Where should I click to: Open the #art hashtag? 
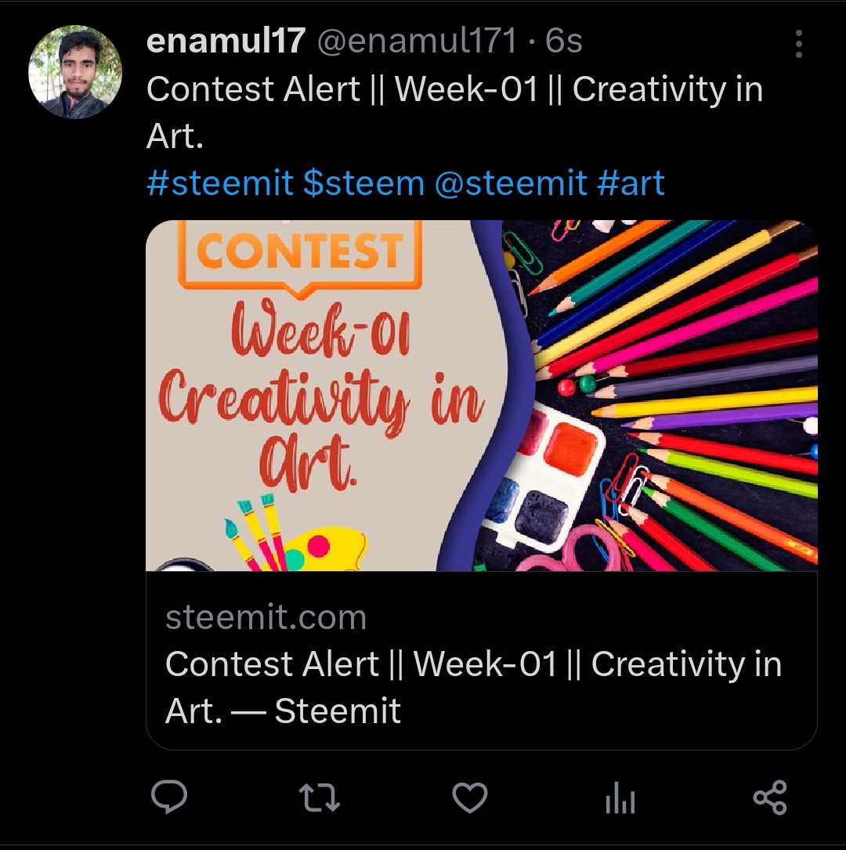point(631,183)
